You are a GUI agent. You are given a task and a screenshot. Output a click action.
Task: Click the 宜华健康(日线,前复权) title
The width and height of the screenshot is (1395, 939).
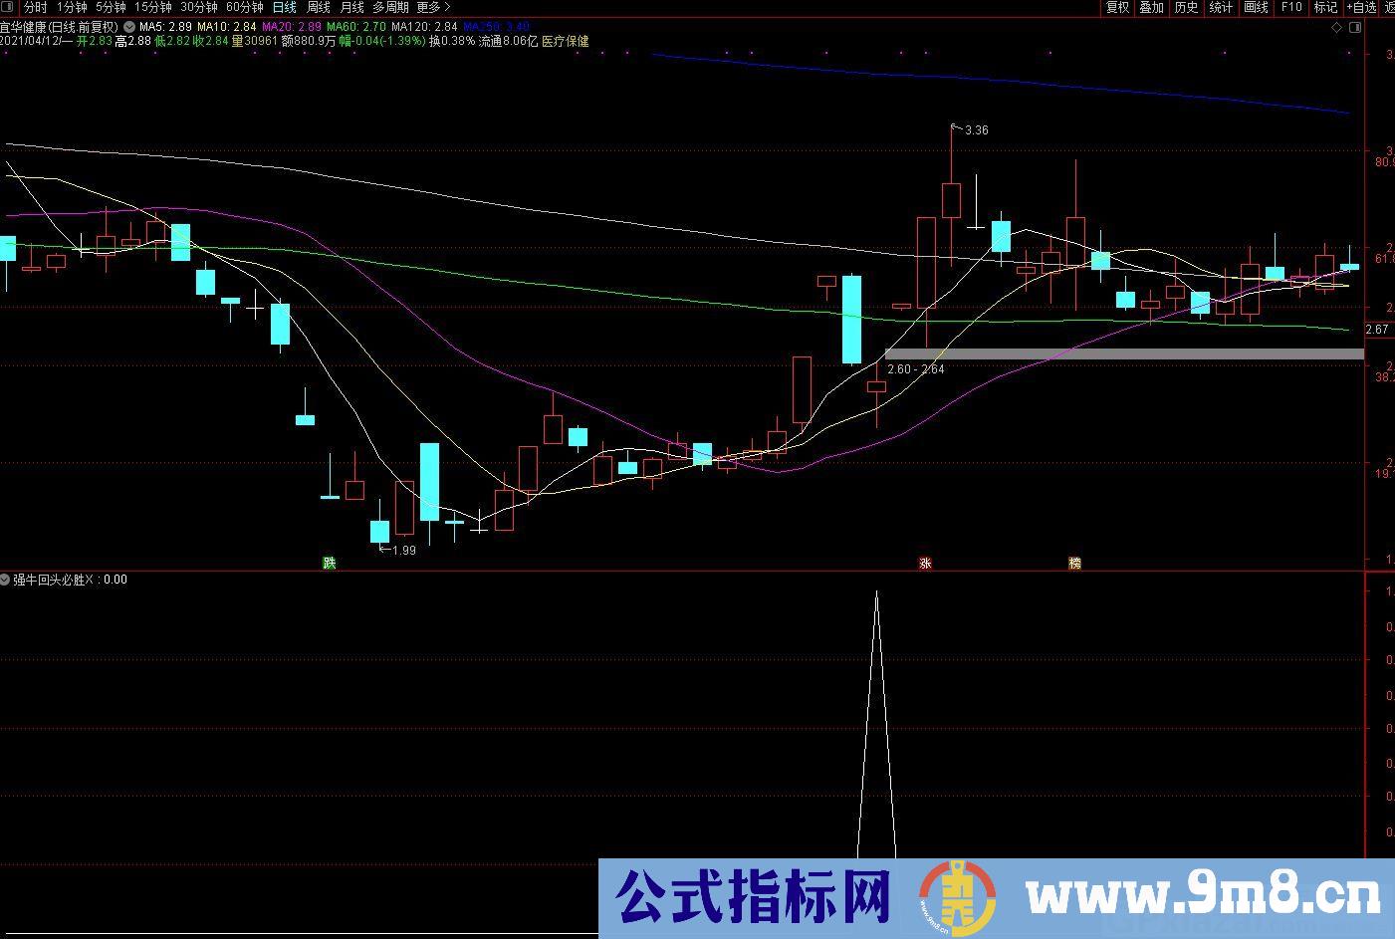60,27
